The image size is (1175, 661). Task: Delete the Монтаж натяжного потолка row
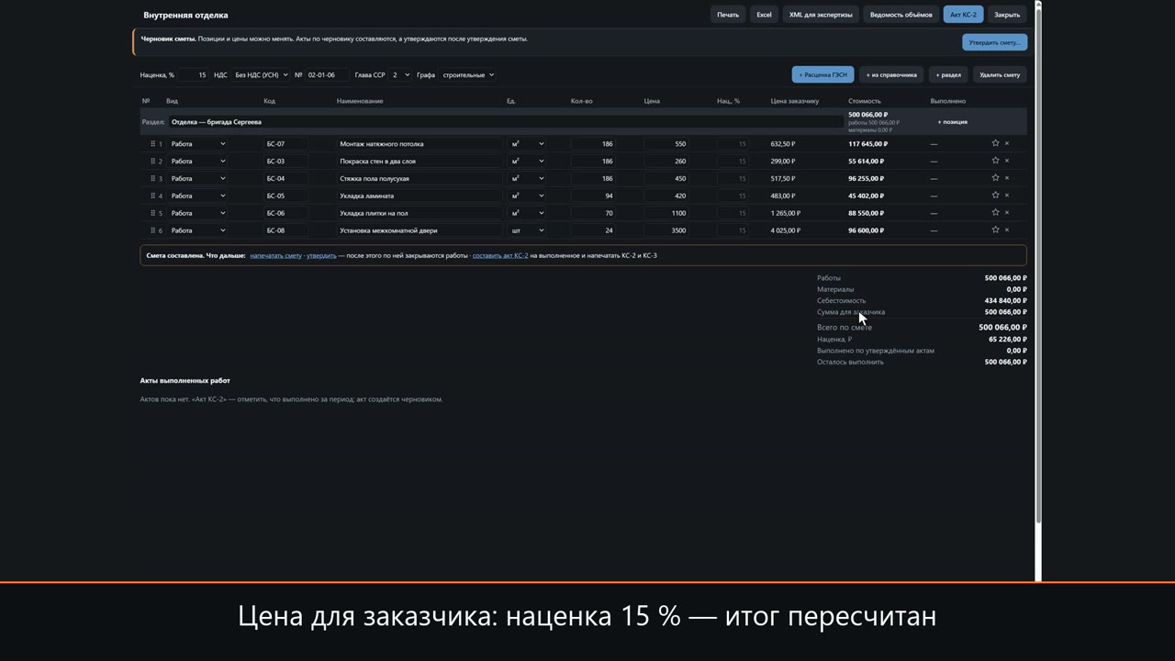(1007, 143)
